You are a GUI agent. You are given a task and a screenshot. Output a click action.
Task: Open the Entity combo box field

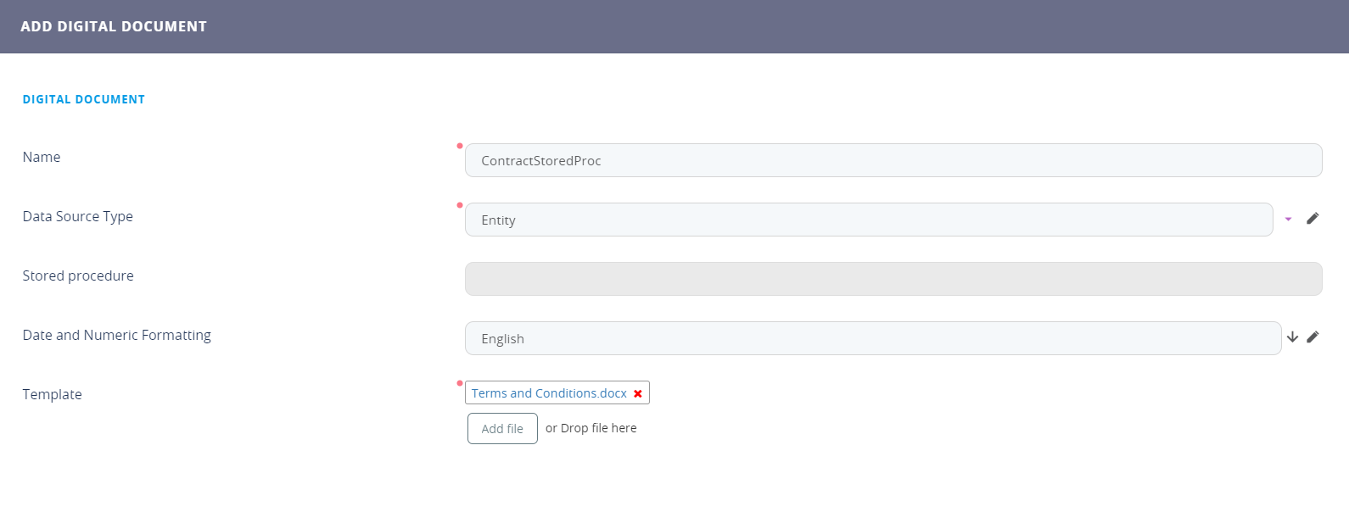click(x=868, y=220)
